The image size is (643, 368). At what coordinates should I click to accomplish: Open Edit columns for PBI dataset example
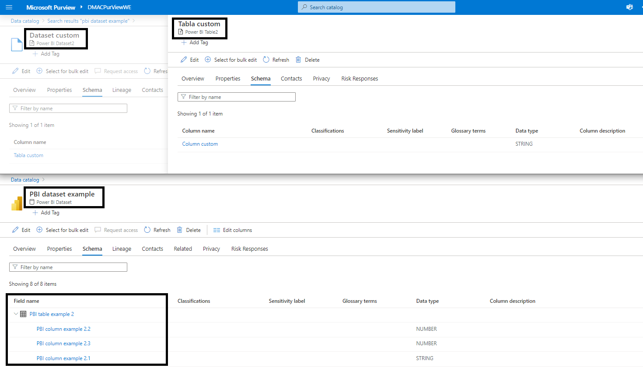click(x=232, y=230)
